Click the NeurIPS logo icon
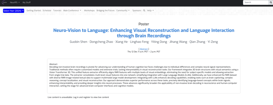The width and height of the screenshot is (273, 105). 5,3
